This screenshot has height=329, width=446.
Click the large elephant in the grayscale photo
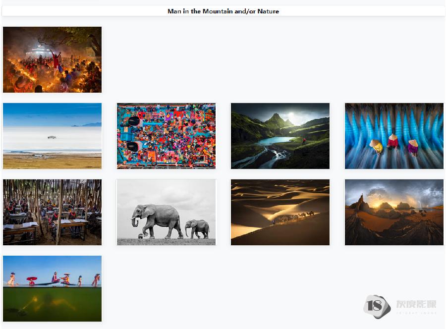click(158, 219)
